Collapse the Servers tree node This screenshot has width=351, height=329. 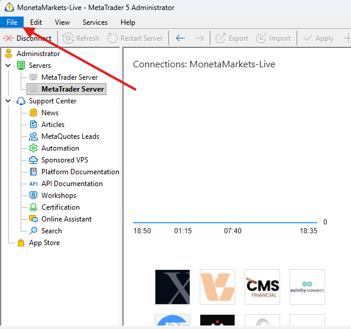(x=8, y=66)
